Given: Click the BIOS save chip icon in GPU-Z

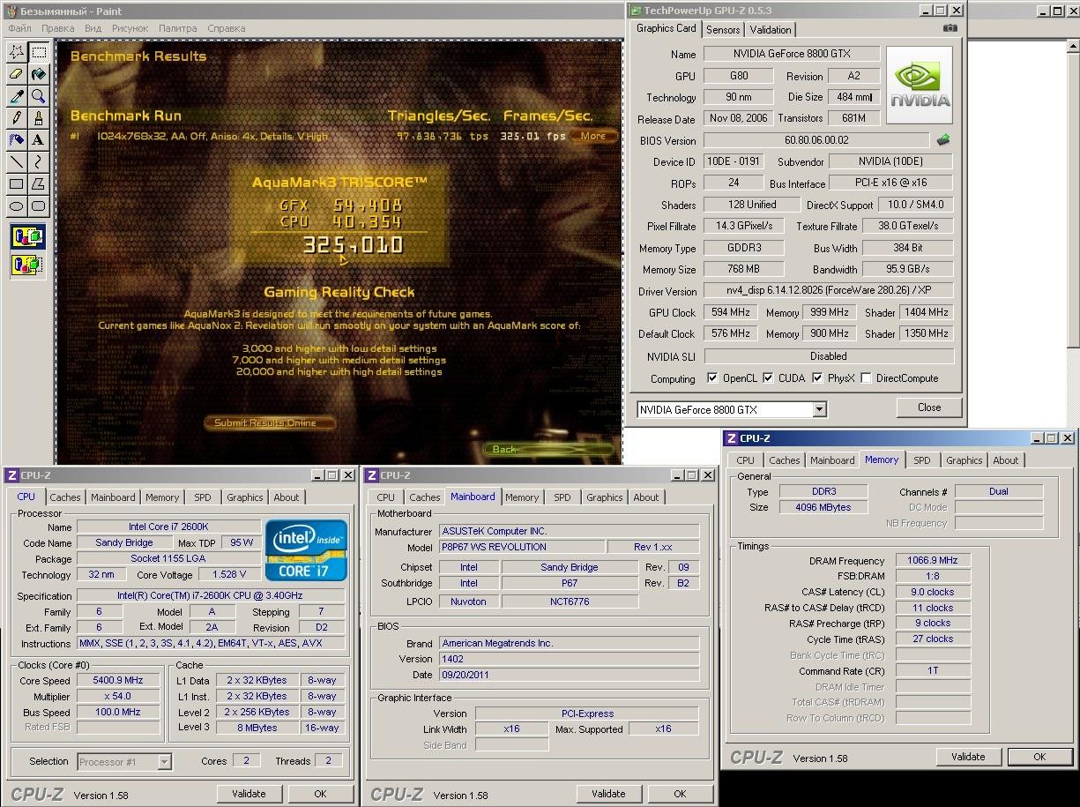Looking at the screenshot, I should point(943,140).
